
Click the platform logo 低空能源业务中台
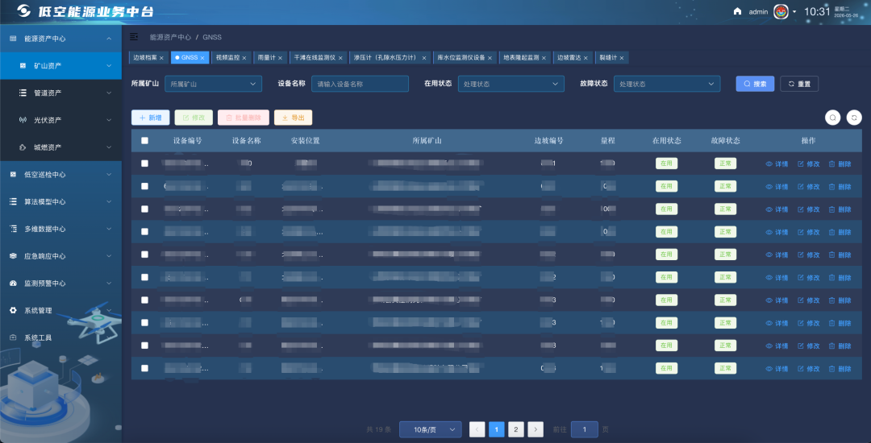click(x=85, y=11)
